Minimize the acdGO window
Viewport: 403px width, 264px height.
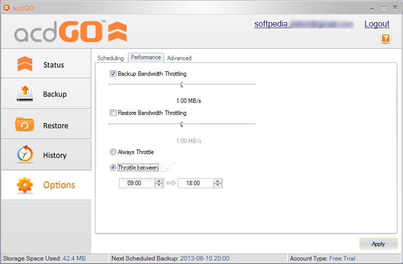[x=372, y=8]
